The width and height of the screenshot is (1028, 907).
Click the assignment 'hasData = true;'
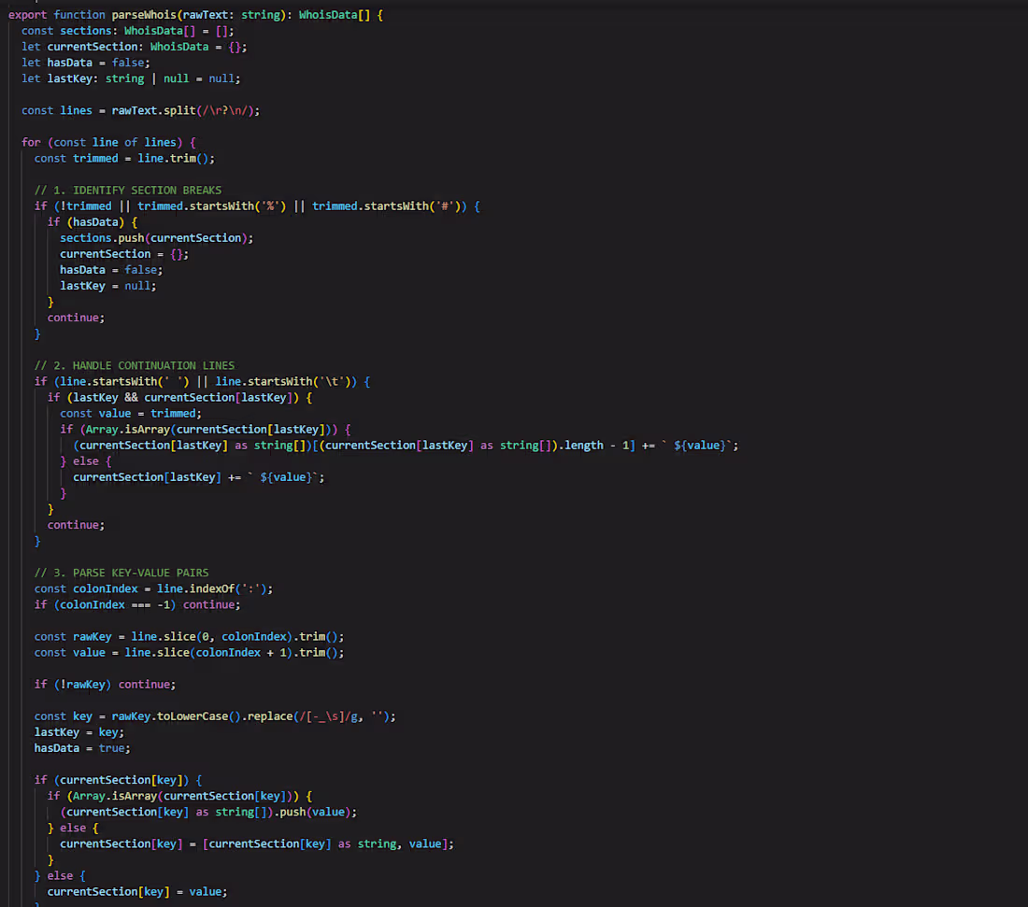pyautogui.click(x=82, y=748)
